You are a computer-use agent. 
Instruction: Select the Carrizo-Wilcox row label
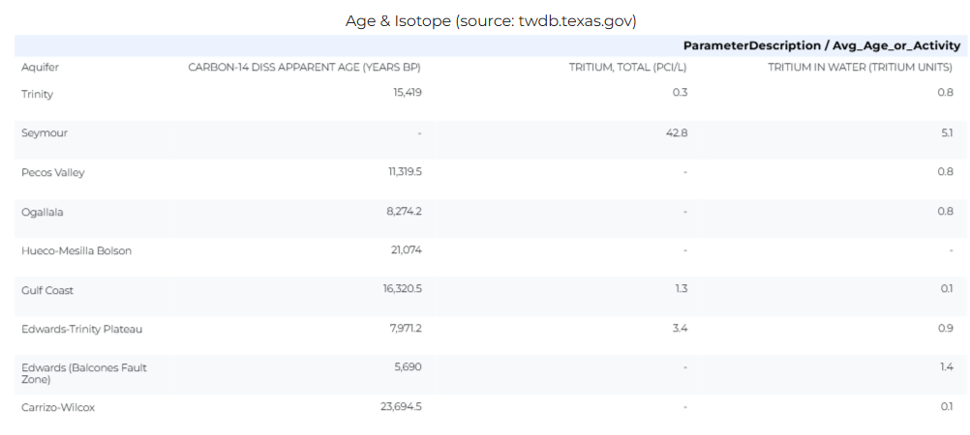tap(58, 407)
